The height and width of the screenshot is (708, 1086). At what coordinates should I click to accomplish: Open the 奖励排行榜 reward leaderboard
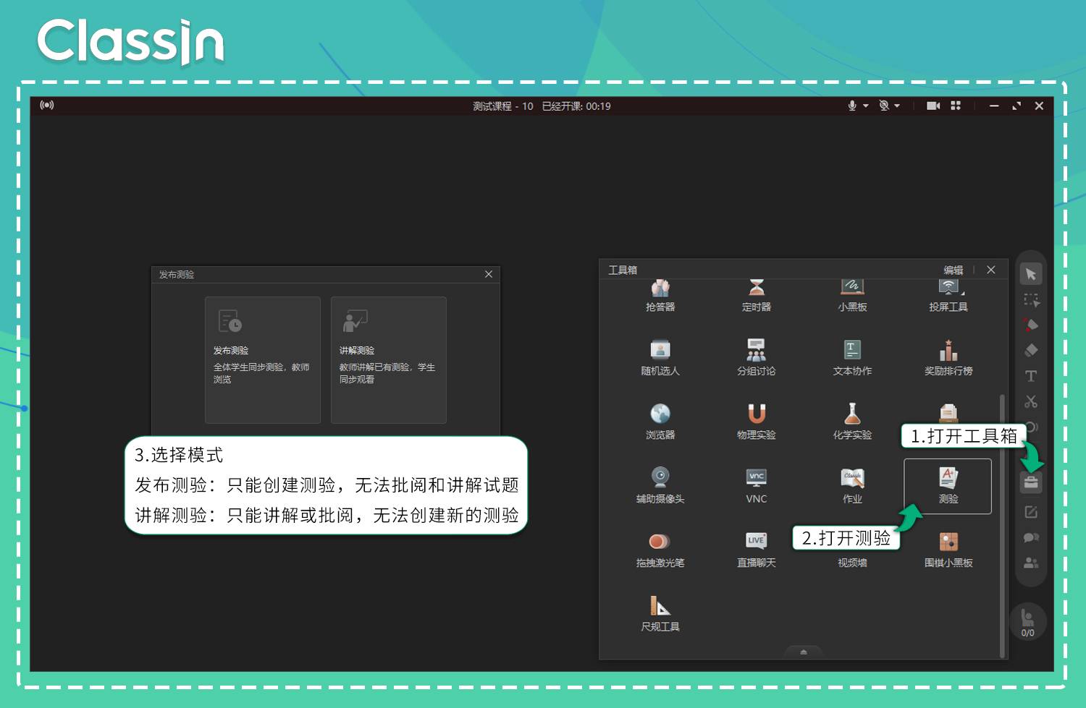click(948, 357)
